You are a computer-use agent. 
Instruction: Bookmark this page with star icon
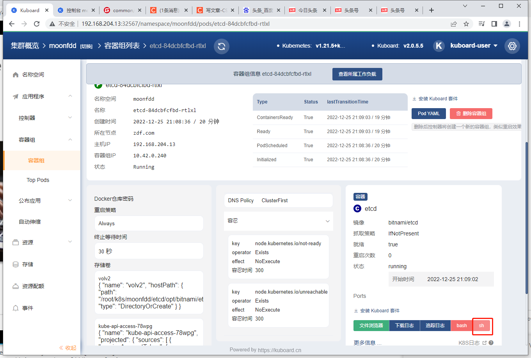(466, 24)
